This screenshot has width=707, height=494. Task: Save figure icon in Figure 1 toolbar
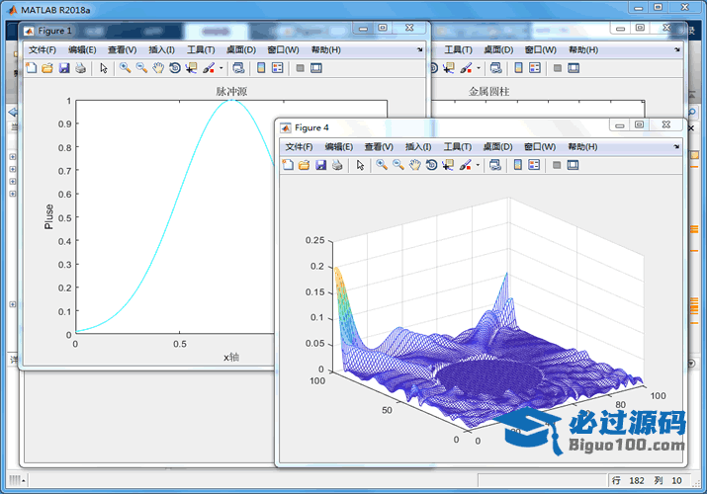[64, 68]
